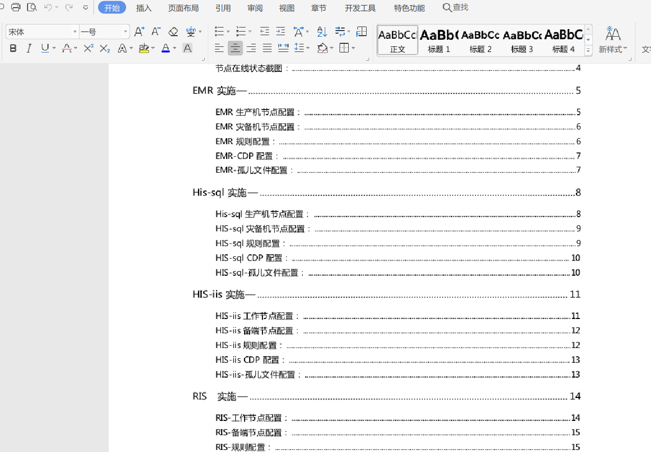Screen dimensions: 651x452
Task: Toggle Strikethrough formatting
Action: coord(66,48)
